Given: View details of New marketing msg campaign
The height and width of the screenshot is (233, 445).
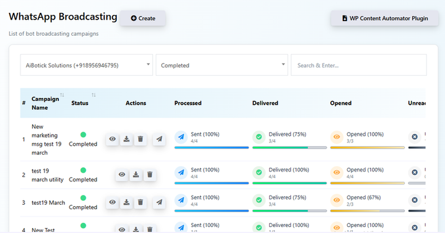Looking at the screenshot, I should tap(113, 140).
